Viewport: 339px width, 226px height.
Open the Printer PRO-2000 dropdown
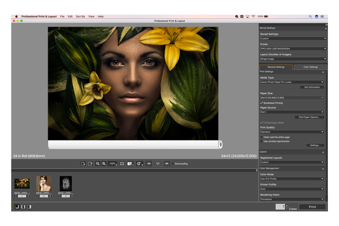293,49
